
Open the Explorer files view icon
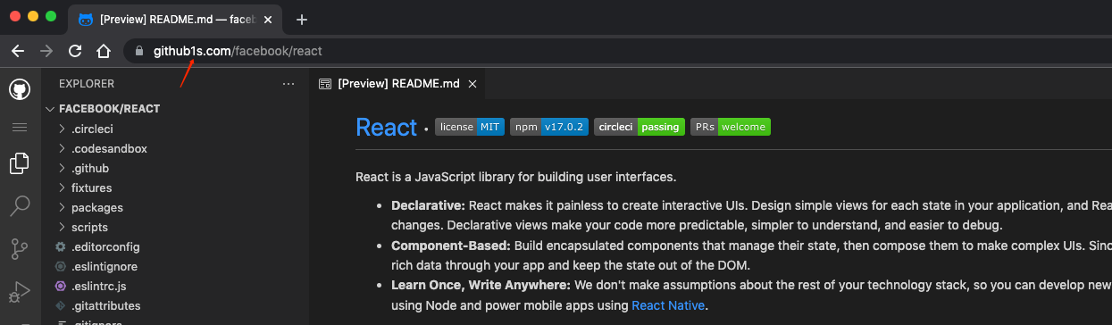tap(20, 163)
